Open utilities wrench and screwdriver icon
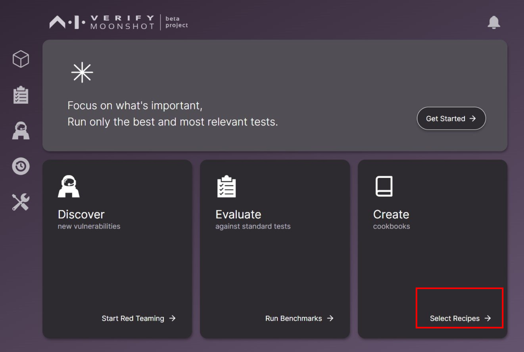Screen dimensions: 524x352 pyautogui.click(x=21, y=202)
